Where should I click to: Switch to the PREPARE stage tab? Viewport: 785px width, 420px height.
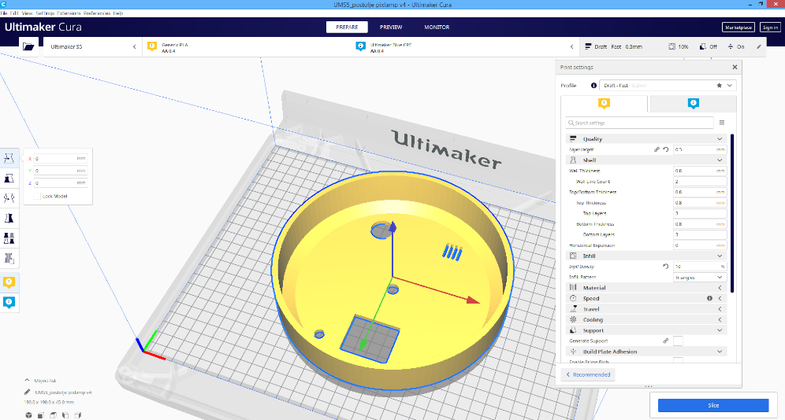pos(347,27)
